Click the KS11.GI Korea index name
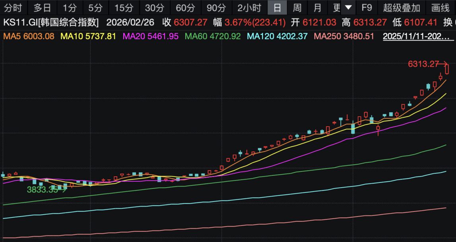 51,22
